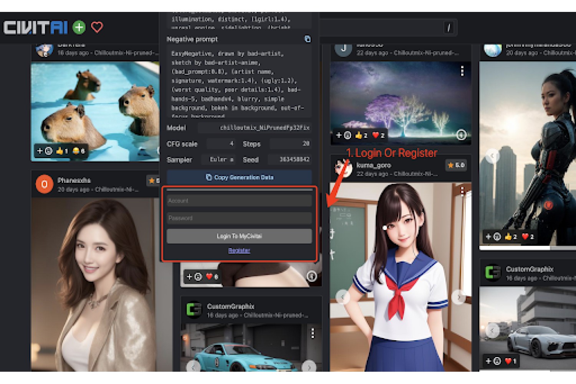576x384 pixels.
Task: Select the CFG scale value 4
Action: click(x=221, y=144)
